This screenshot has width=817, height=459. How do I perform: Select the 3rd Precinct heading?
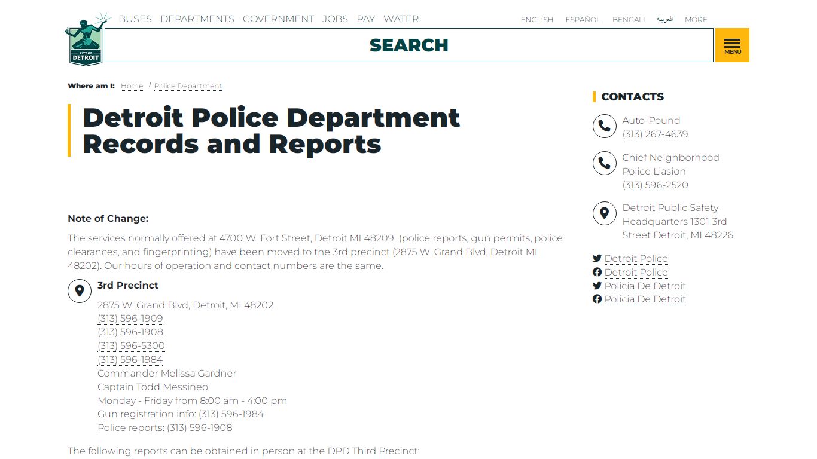pyautogui.click(x=128, y=286)
